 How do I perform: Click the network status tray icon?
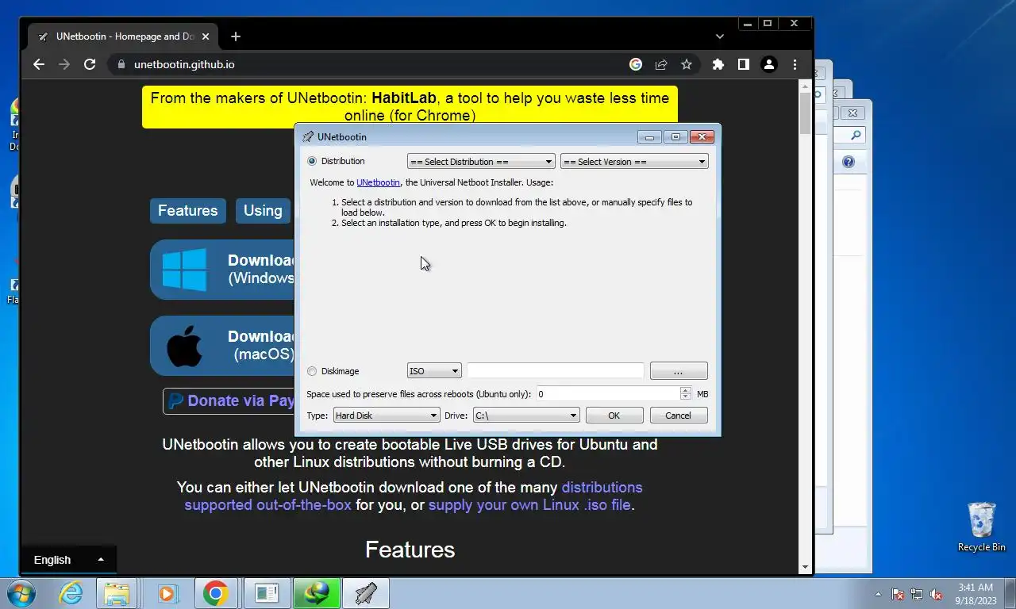point(917,594)
